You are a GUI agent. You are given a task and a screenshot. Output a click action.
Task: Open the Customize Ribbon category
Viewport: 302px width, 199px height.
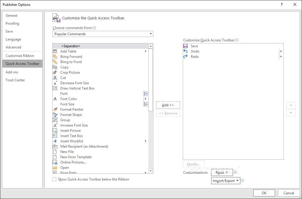(22, 56)
